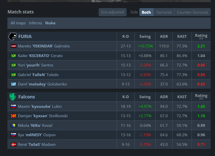Click the Latvia flag beside YEKINDAR
This screenshot has width=215, height=156.
pos(14,46)
